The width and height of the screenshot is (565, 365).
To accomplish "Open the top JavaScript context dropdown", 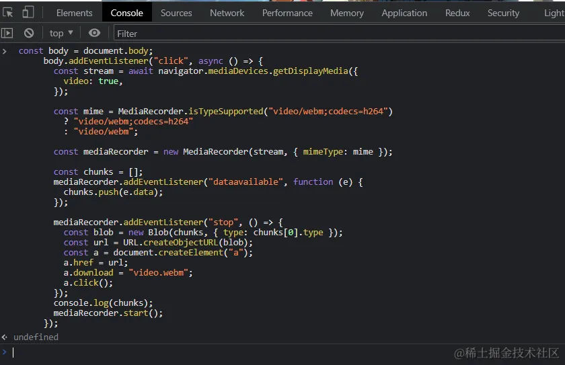I will [61, 33].
